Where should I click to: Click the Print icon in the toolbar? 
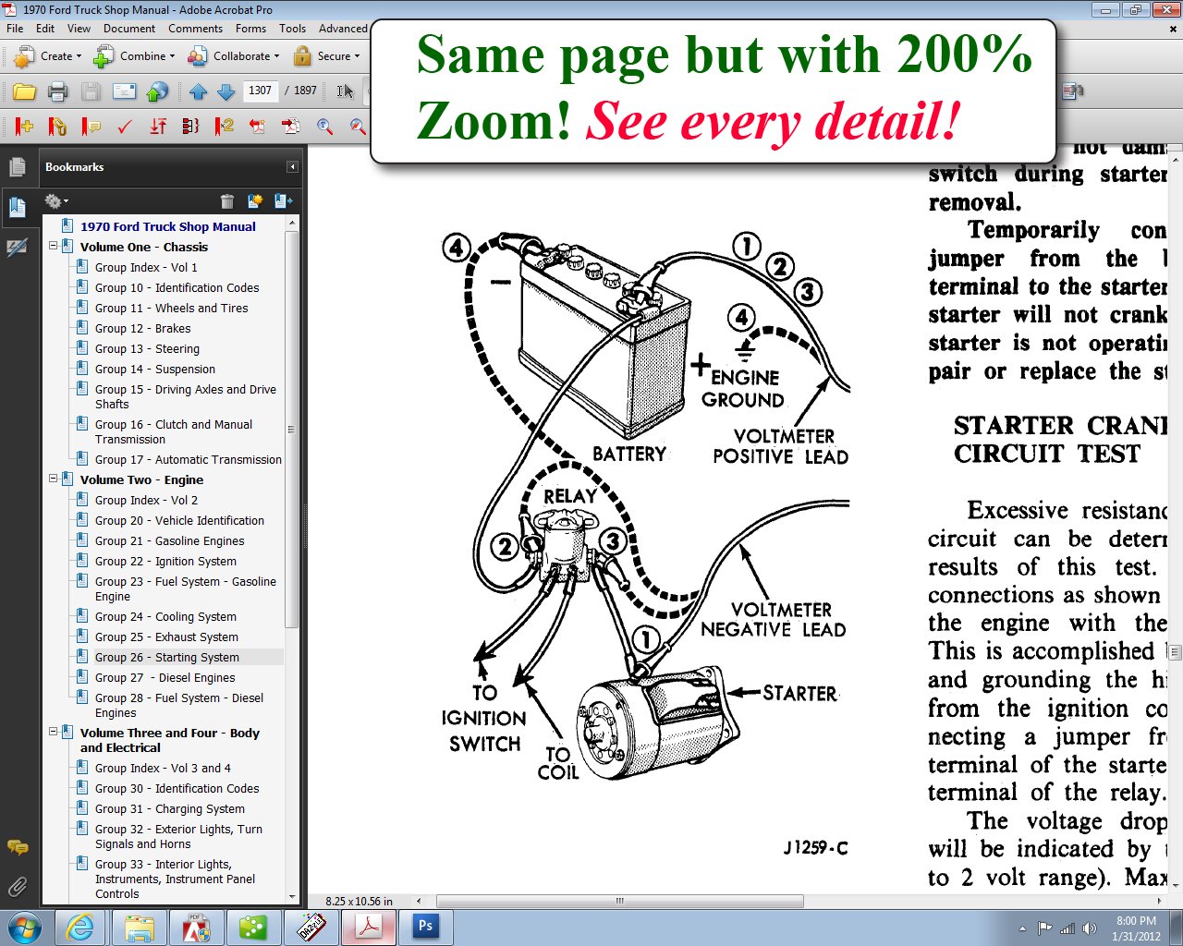(x=57, y=91)
